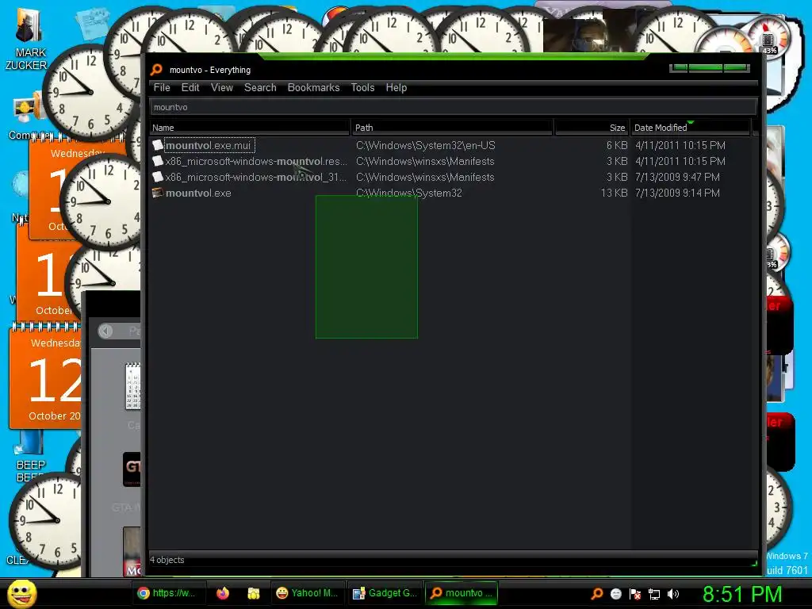Click the resize grip at window bottom right
This screenshot has width=812, height=609.
point(754,563)
